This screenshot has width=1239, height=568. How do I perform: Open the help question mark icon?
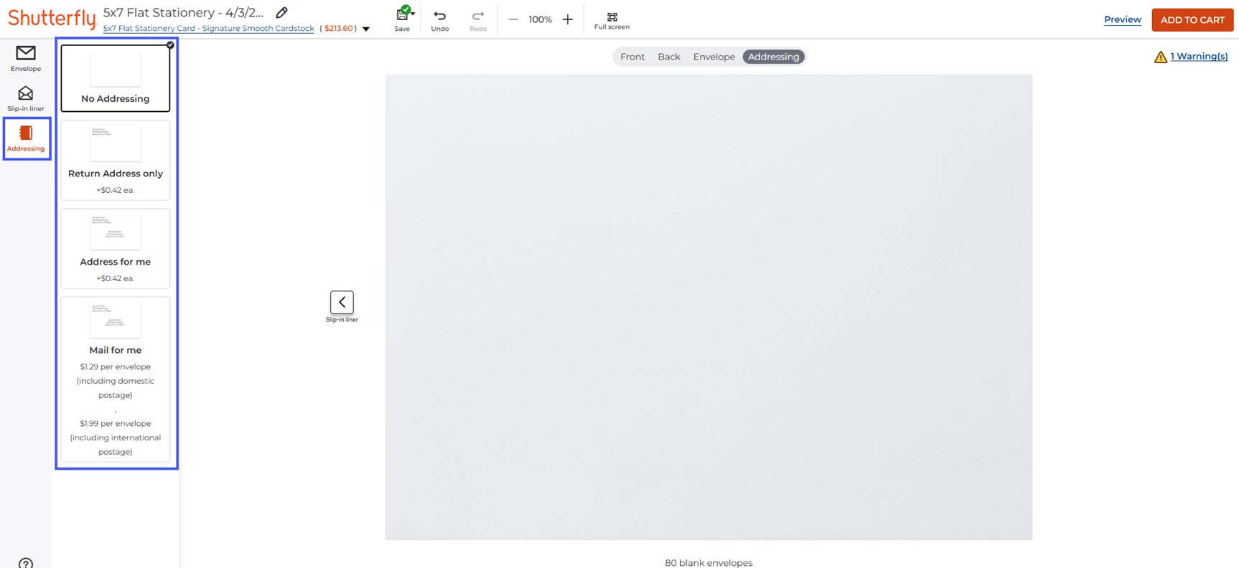(x=26, y=563)
